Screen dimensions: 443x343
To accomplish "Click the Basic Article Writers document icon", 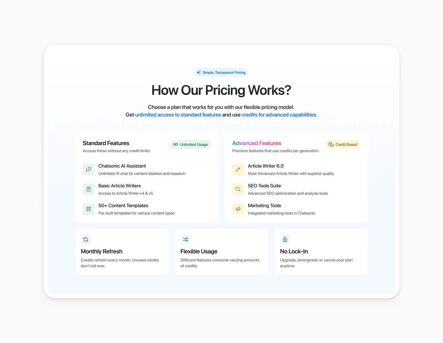I will click(88, 189).
